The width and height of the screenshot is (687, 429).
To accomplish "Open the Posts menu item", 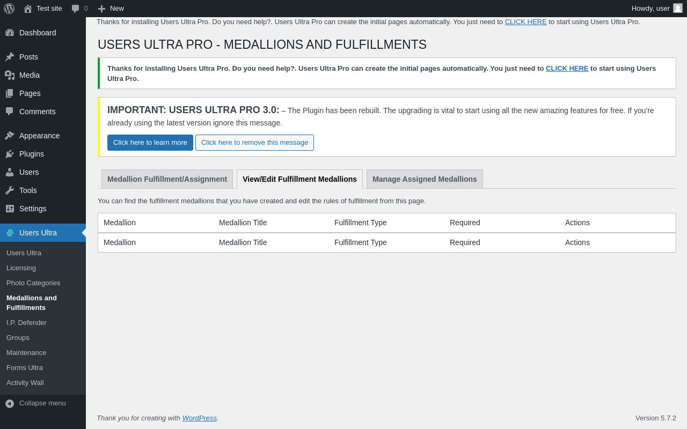I will coord(43,57).
